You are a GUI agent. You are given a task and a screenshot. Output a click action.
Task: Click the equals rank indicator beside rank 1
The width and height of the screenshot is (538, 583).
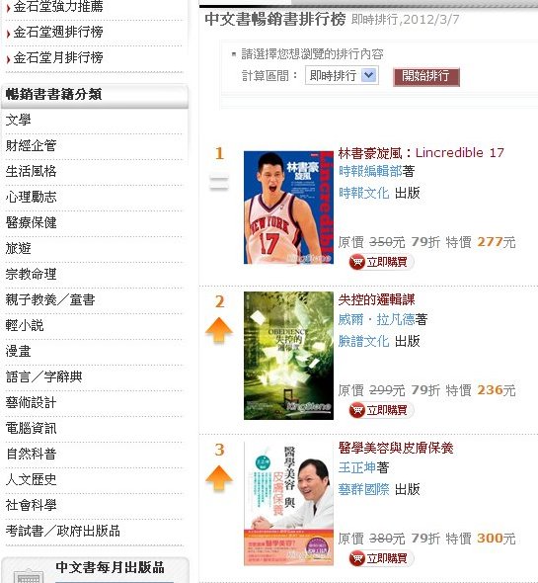[x=219, y=183]
